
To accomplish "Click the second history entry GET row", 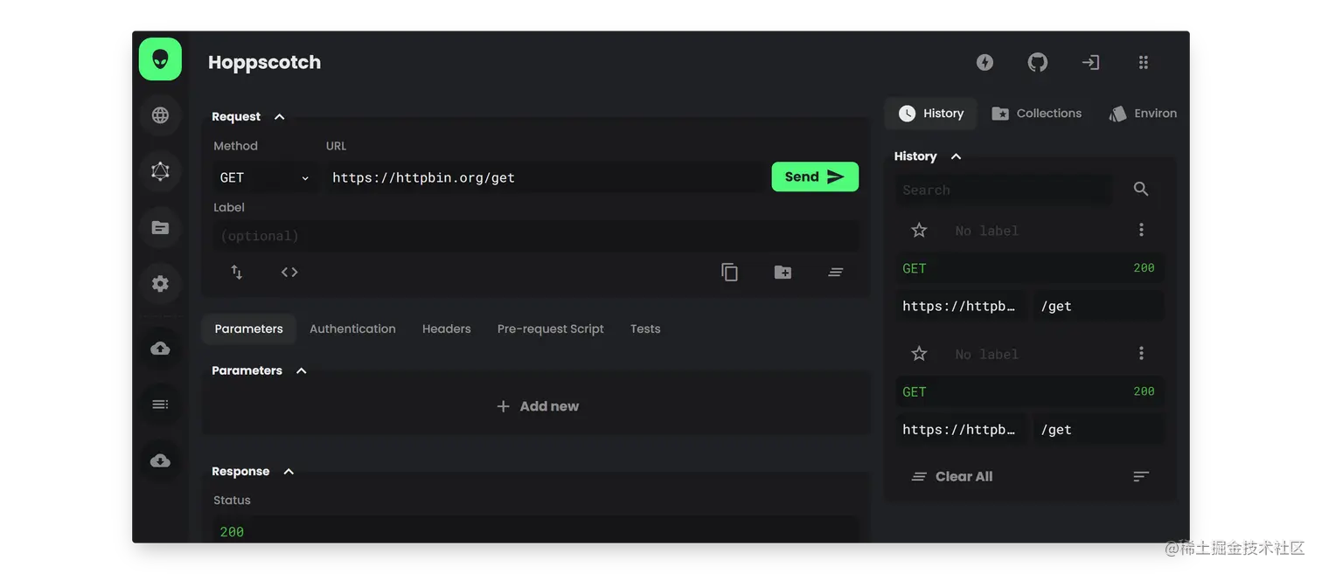I will coord(1029,391).
